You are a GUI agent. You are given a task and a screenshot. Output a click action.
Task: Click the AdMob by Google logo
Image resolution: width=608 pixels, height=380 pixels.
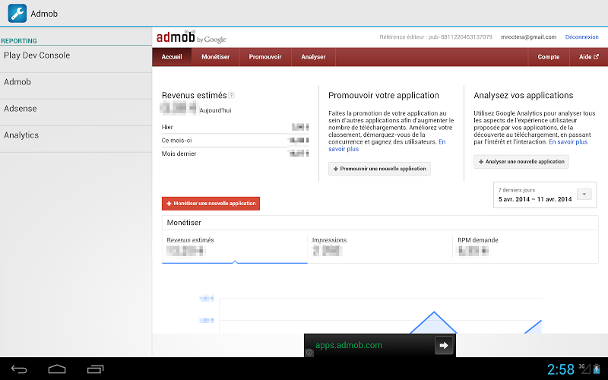192,36
